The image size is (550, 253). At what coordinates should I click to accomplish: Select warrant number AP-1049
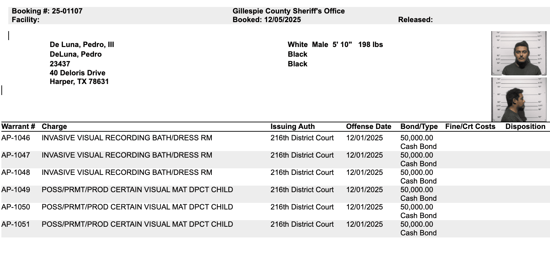[x=16, y=190]
